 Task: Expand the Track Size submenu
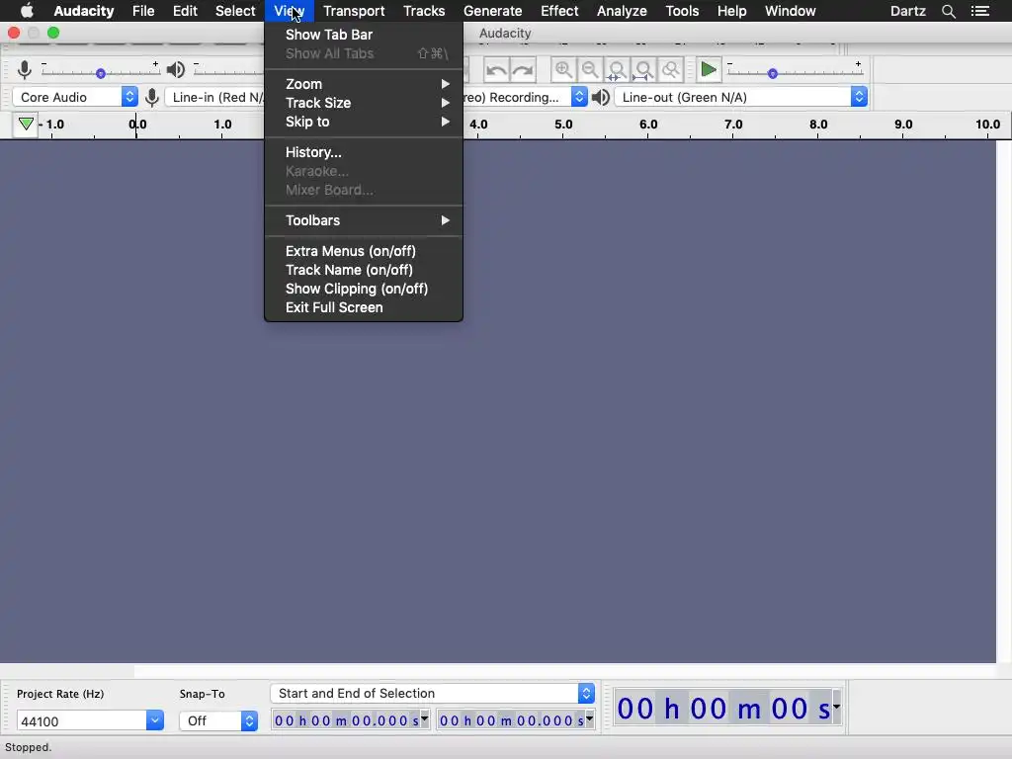pos(364,103)
